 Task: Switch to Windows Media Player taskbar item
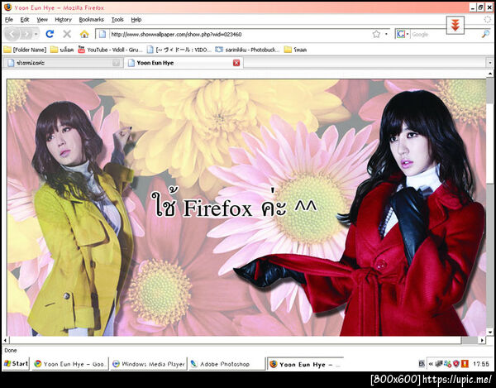click(149, 364)
